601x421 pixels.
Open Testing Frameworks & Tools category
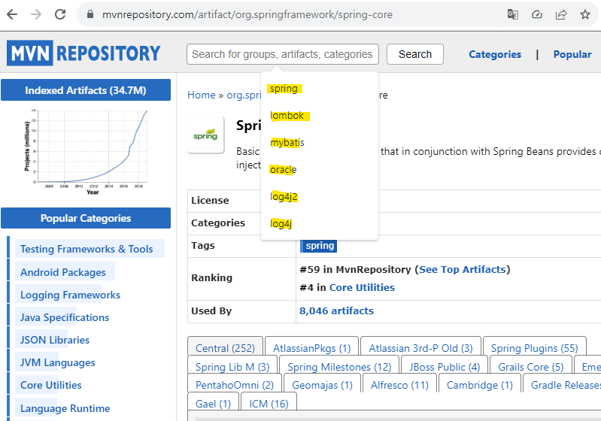[x=87, y=249]
